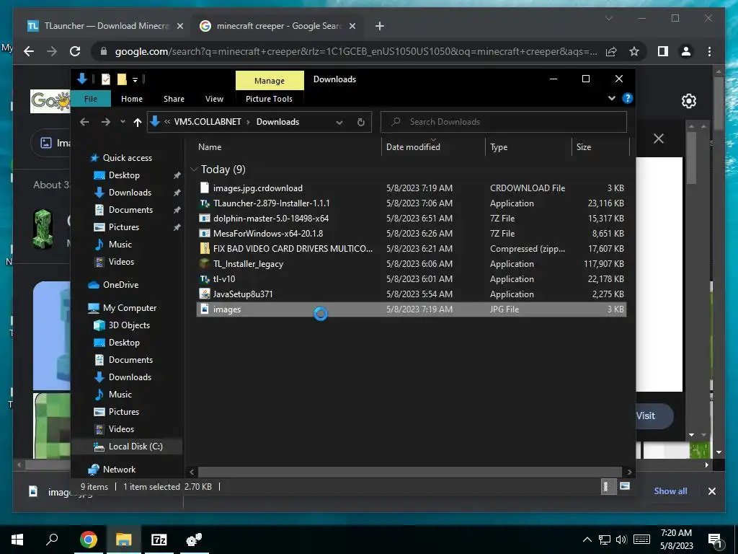Expand the address bar history dropdown
Image resolution: width=738 pixels, height=554 pixels.
tap(339, 123)
